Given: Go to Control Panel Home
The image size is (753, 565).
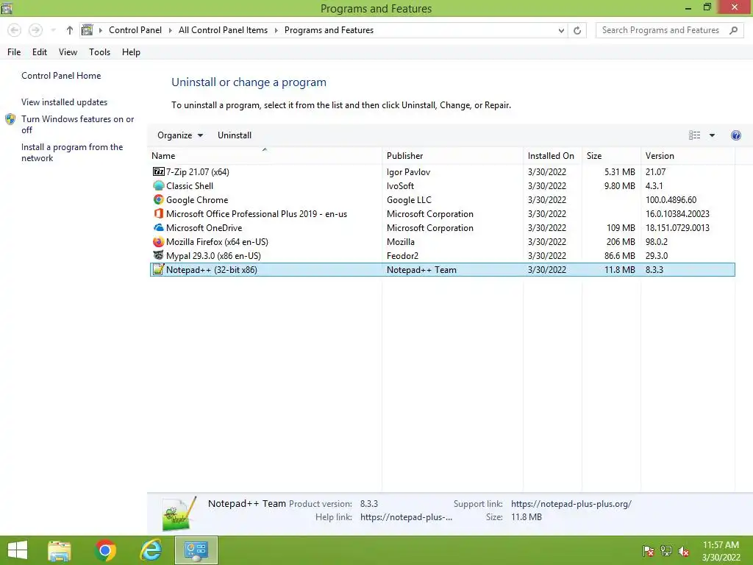Looking at the screenshot, I should click(x=61, y=76).
